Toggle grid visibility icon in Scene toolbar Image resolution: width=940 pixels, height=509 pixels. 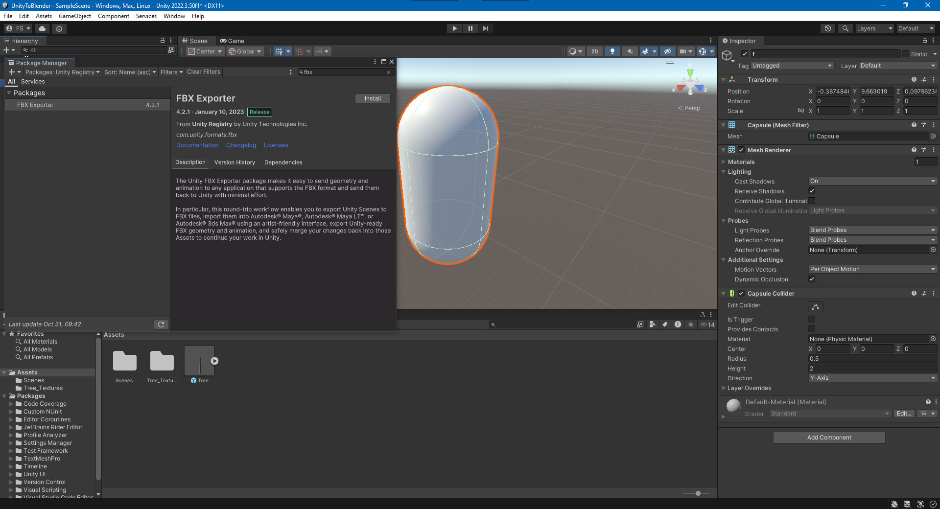[x=279, y=51]
